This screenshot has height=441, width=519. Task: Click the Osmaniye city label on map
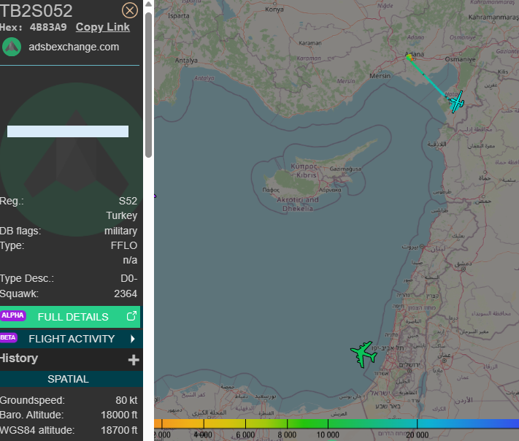[460, 59]
